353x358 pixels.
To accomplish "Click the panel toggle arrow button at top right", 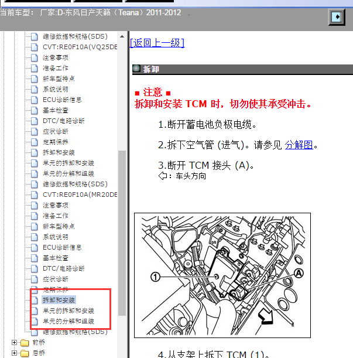I will [337, 17].
